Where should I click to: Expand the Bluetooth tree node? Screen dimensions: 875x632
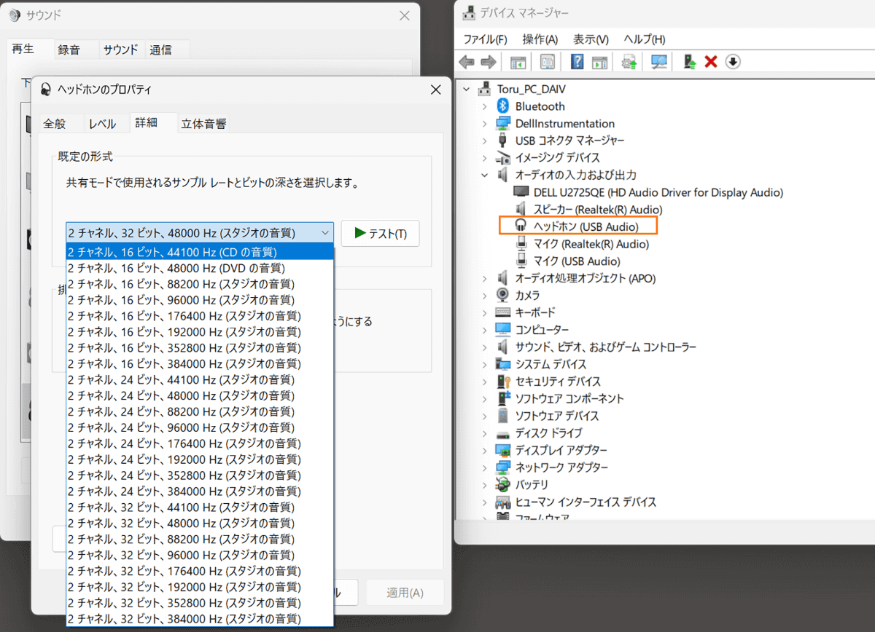click(484, 106)
